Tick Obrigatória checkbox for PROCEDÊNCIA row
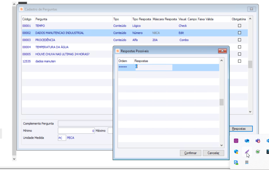Screen dimensions: 269x170 [239, 40]
